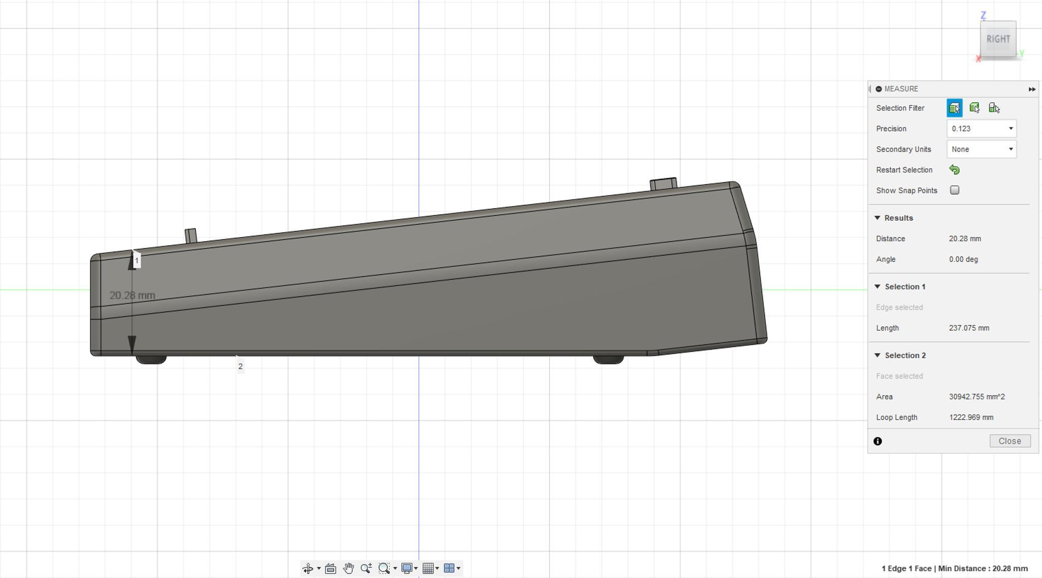Click the Zoom Window (fit) icon
Viewport: 1042px width, 578px height.
coord(384,568)
